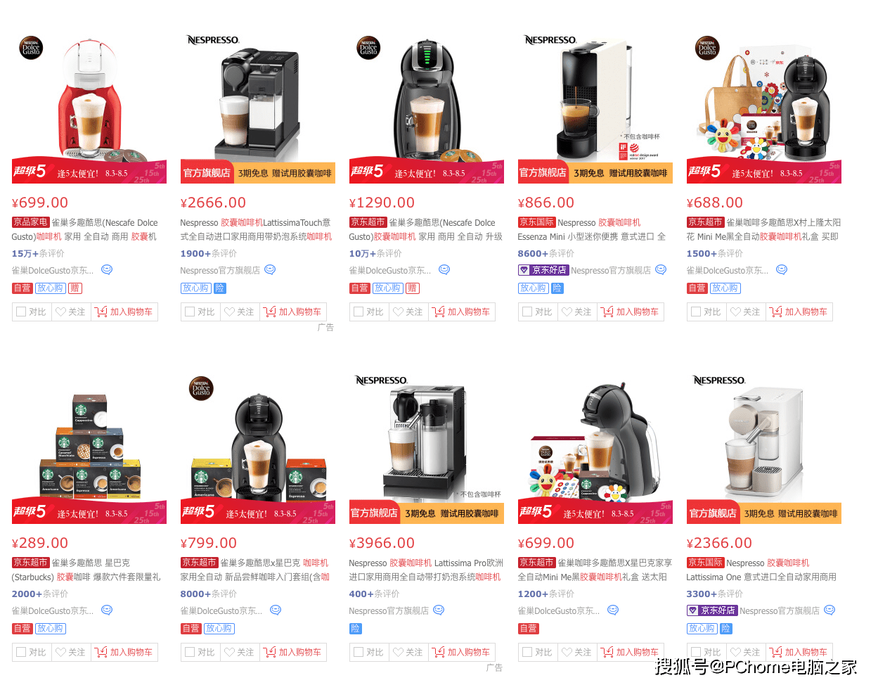Open the 8600+条评价 reviews for the Essenza Mini
Screen dimensions: 878x685
[546, 253]
